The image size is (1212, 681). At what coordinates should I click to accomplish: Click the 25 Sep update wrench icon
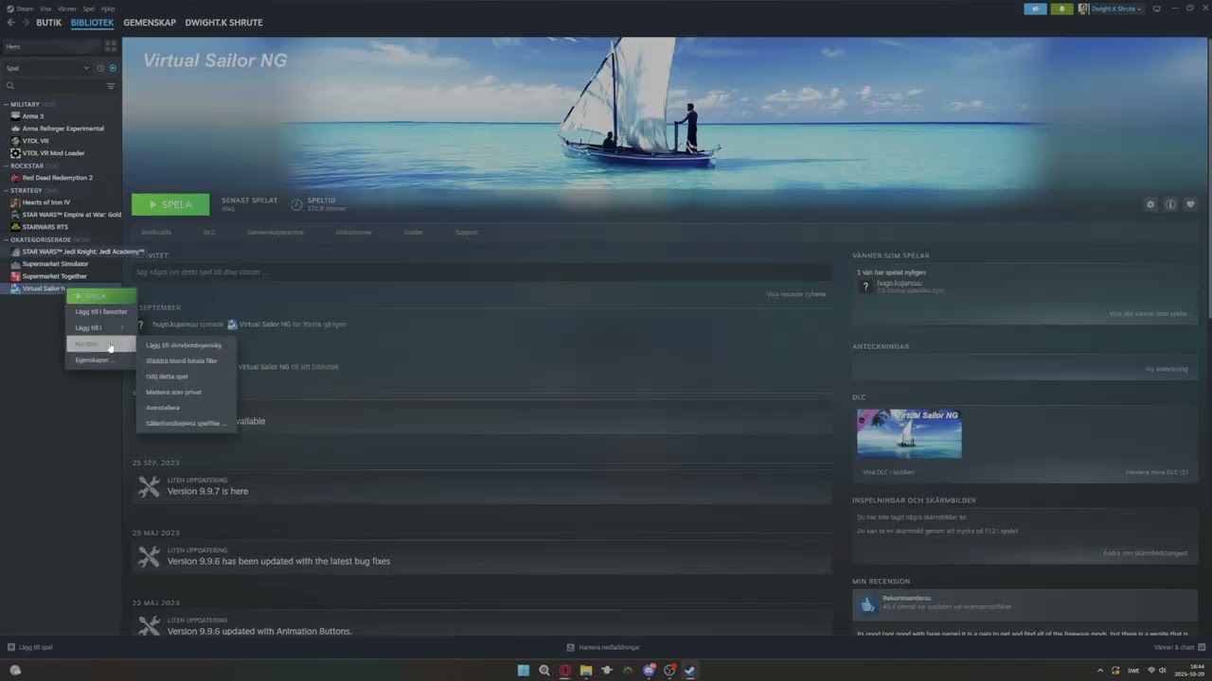point(149,487)
